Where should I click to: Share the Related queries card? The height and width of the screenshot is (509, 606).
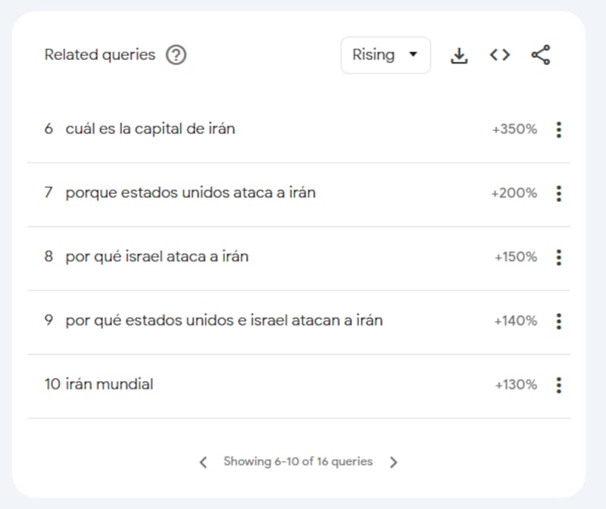pyautogui.click(x=540, y=55)
